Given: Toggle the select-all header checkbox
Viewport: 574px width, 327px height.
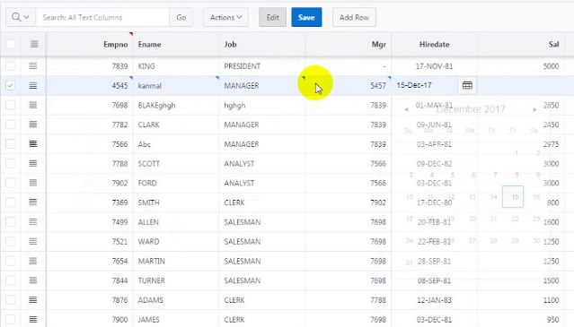Looking at the screenshot, I should (10, 44).
